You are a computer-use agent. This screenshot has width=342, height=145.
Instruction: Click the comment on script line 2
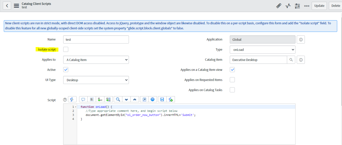click(x=131, y=111)
